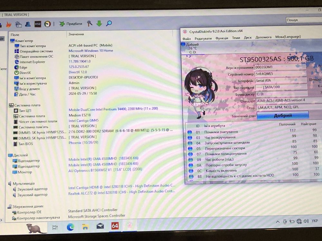Select the Комп'ютер group in AIDA64 list
This screenshot has height=241, width=322.
(x=22, y=40)
